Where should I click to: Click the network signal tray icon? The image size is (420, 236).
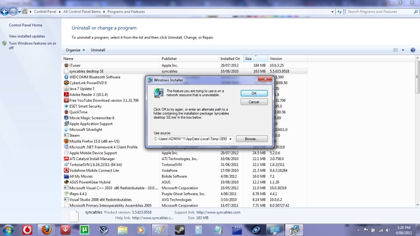pyautogui.click(x=380, y=230)
